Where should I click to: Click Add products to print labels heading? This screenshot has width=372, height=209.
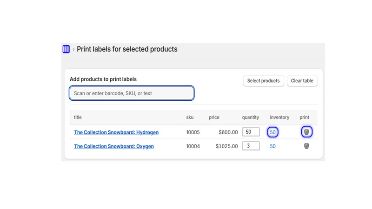(103, 79)
